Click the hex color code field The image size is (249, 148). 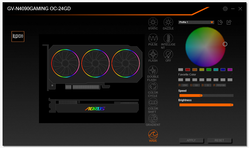221,85
